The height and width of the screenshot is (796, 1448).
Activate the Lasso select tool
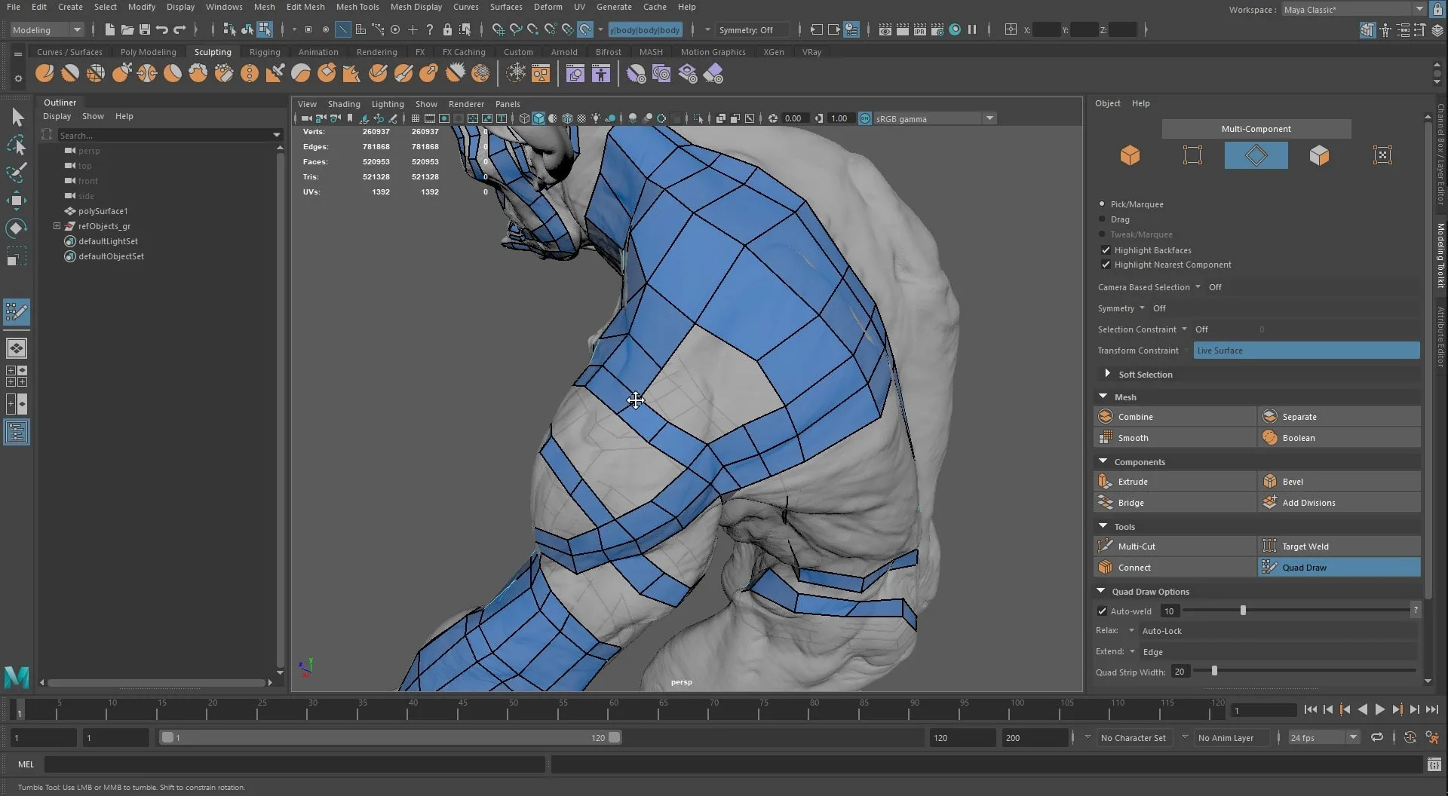point(17,145)
